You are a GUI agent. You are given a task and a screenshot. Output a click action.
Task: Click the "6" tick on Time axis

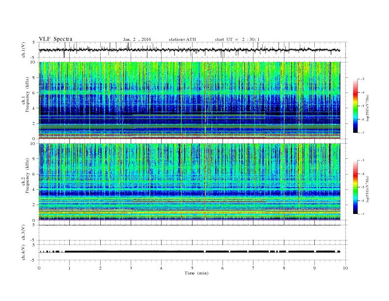pos(223,268)
